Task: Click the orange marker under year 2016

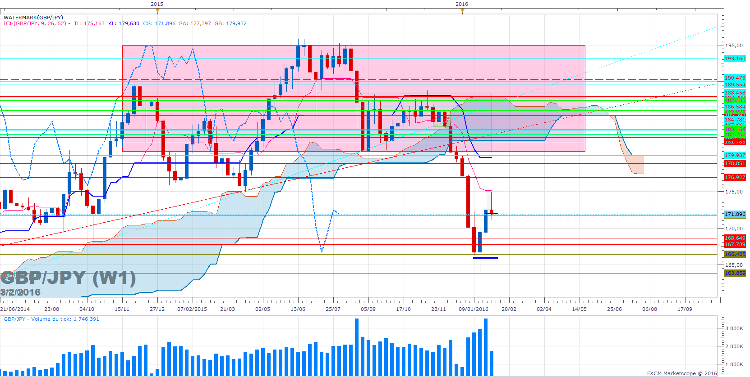Action: pos(462,11)
